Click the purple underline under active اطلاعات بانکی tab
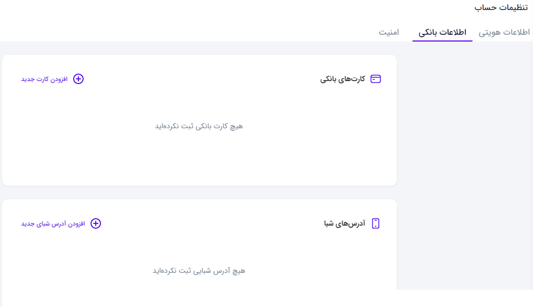Viewport: 533px width, 307px height. point(443,41)
